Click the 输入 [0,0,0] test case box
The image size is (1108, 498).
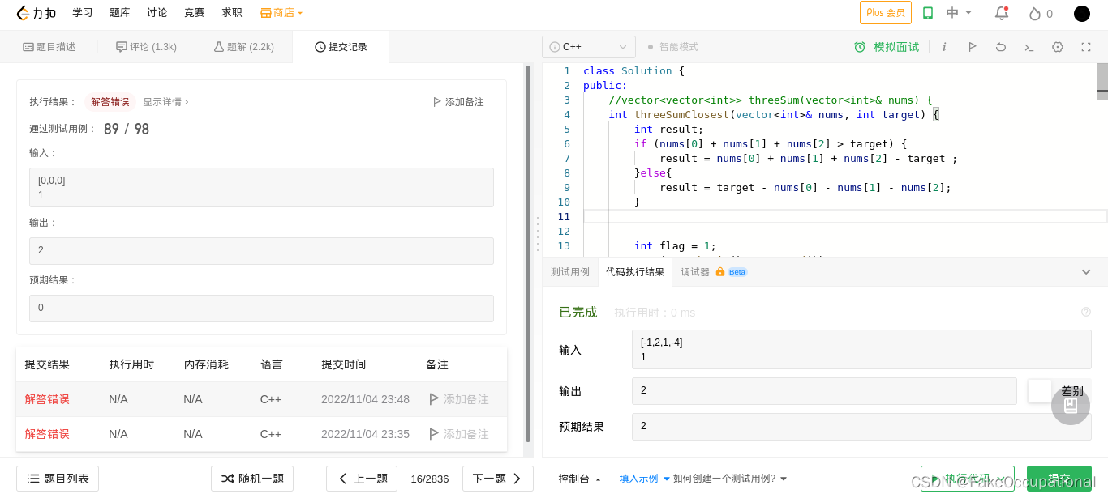[261, 187]
